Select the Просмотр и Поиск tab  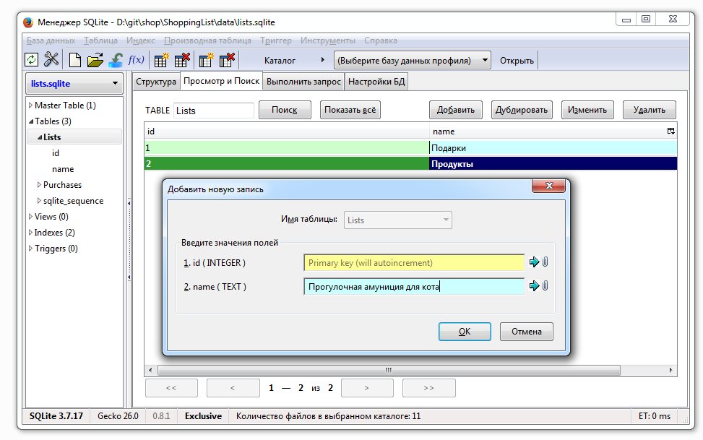coord(222,81)
